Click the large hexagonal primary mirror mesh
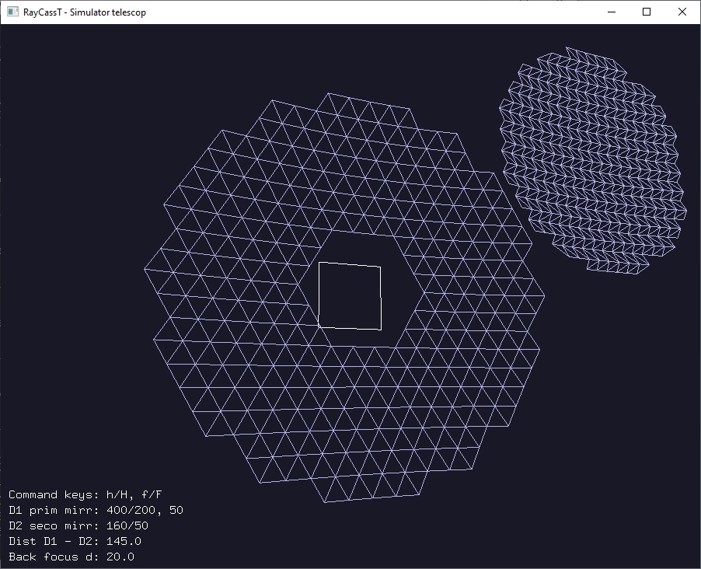Viewport: 701px width, 569px height. tap(344, 298)
